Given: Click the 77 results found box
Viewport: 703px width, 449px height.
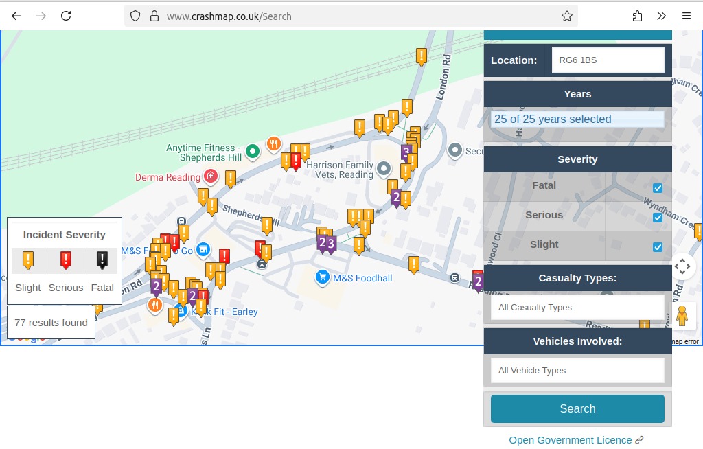Looking at the screenshot, I should click(51, 323).
